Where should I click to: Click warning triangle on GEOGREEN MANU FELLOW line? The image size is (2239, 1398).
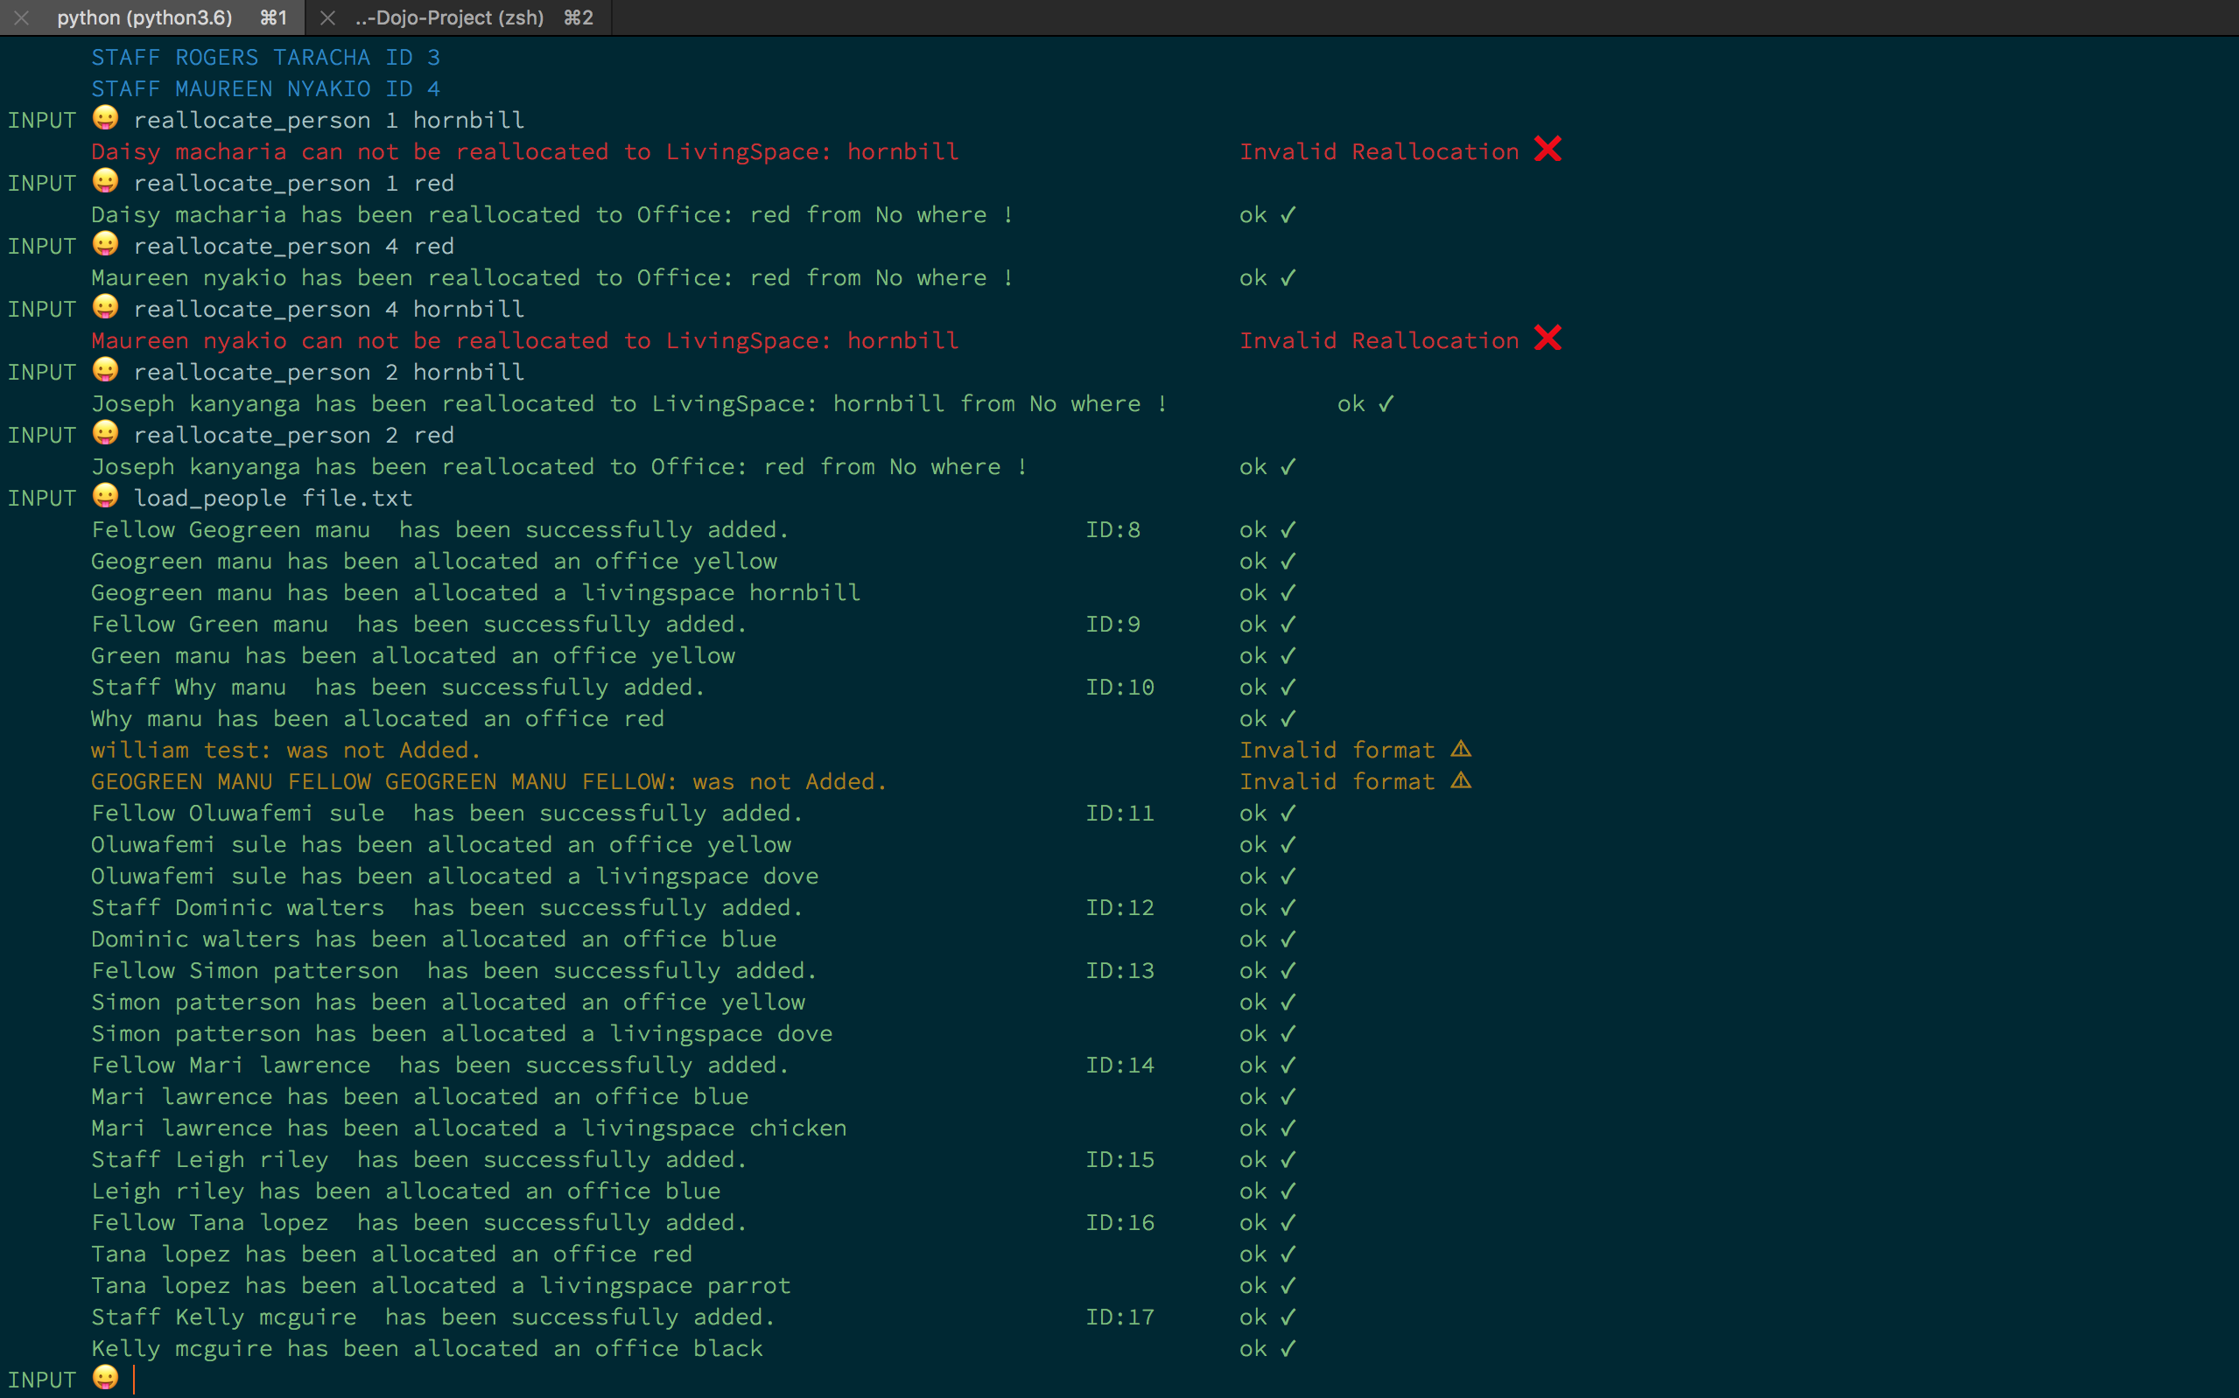click(x=1460, y=780)
